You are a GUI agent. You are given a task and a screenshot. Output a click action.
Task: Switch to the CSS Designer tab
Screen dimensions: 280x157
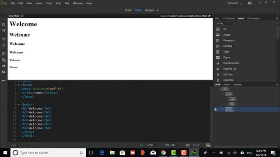[x=253, y=18]
